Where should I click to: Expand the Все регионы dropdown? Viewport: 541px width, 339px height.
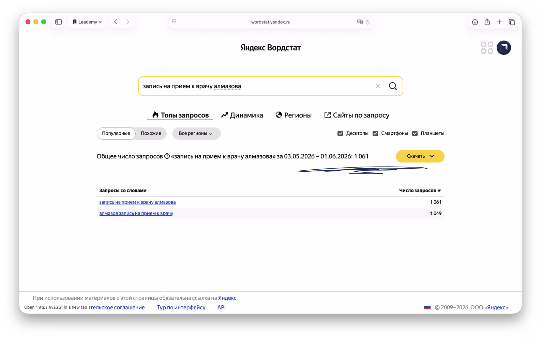point(196,133)
